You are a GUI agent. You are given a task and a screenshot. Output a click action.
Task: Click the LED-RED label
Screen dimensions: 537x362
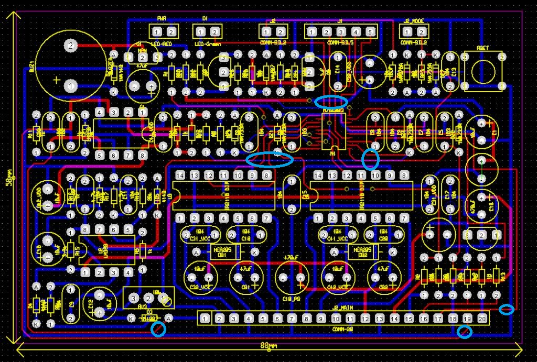(160, 44)
